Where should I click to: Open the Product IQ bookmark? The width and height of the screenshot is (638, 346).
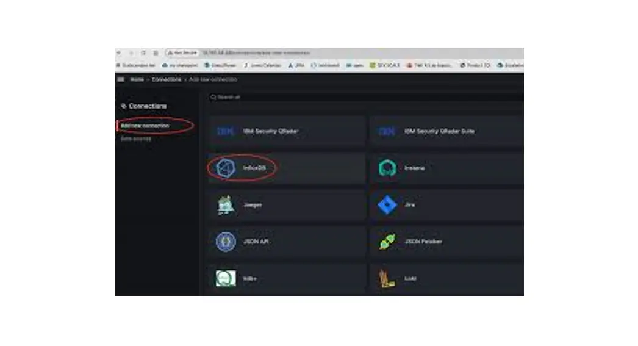[x=475, y=65]
